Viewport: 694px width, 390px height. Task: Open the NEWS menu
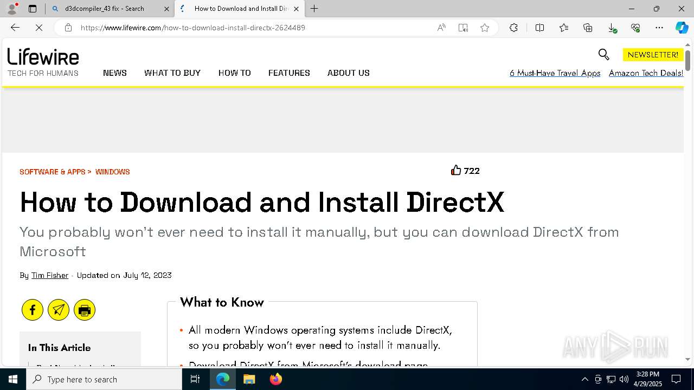pos(115,73)
